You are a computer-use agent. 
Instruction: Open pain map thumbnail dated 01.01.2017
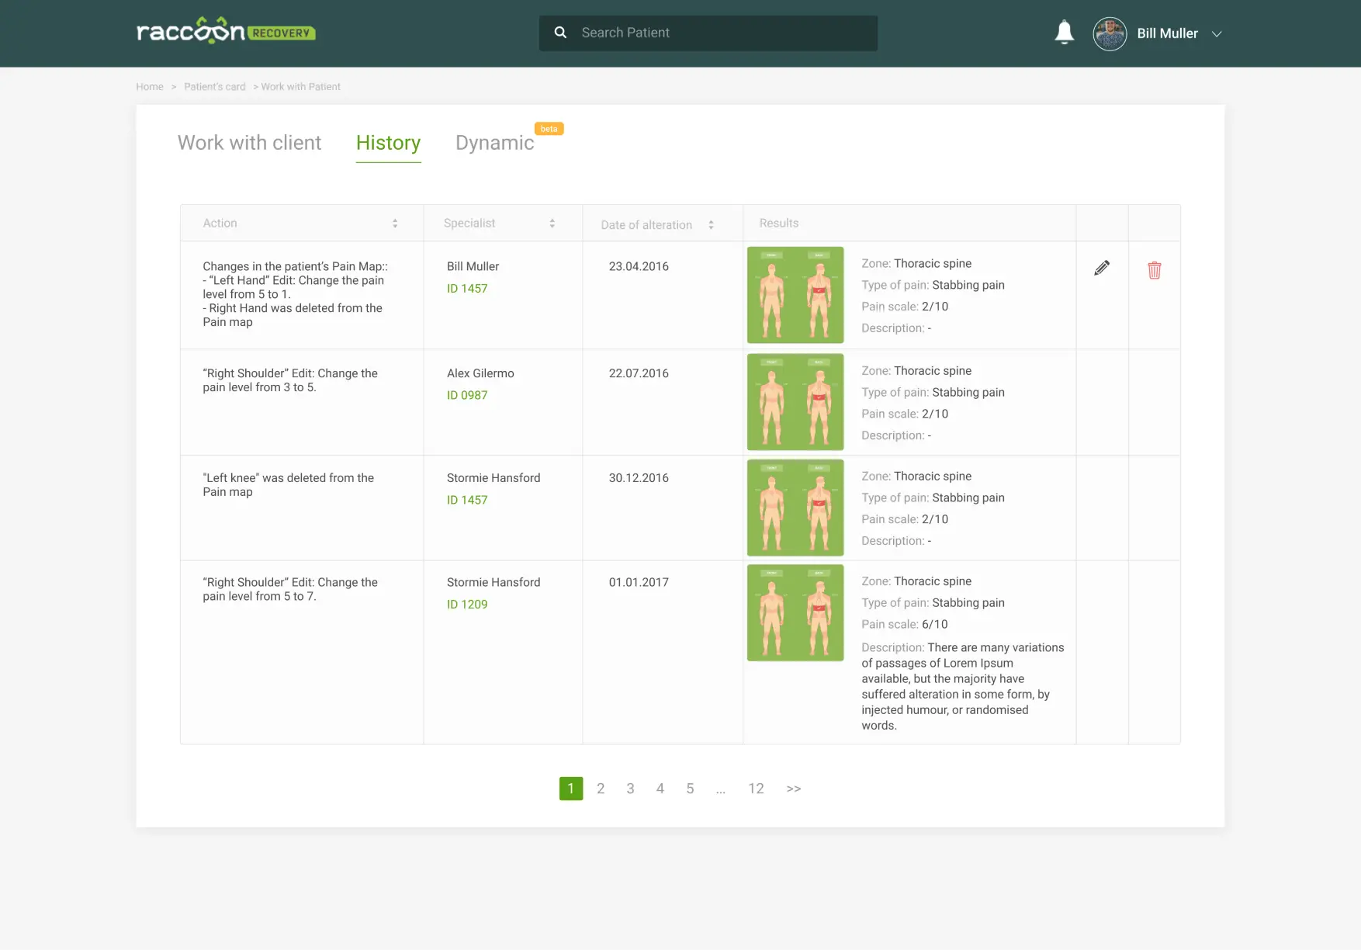point(795,613)
